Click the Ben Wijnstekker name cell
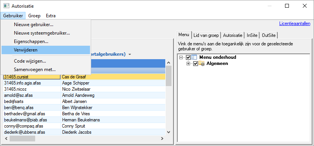Image resolution: width=314 pixels, height=146 pixels. [x=113, y=108]
